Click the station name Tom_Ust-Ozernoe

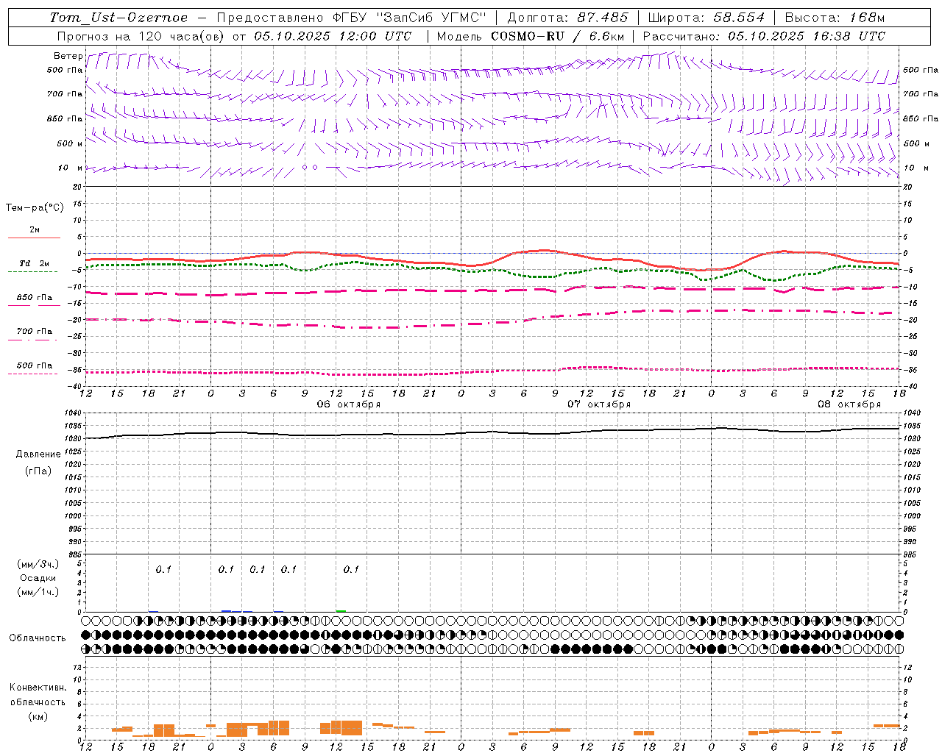pyautogui.click(x=118, y=17)
